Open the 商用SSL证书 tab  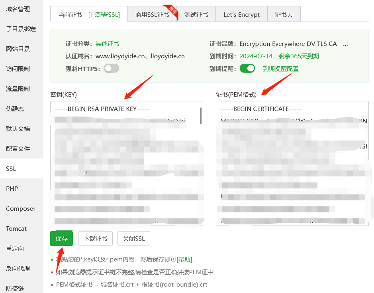pos(152,15)
